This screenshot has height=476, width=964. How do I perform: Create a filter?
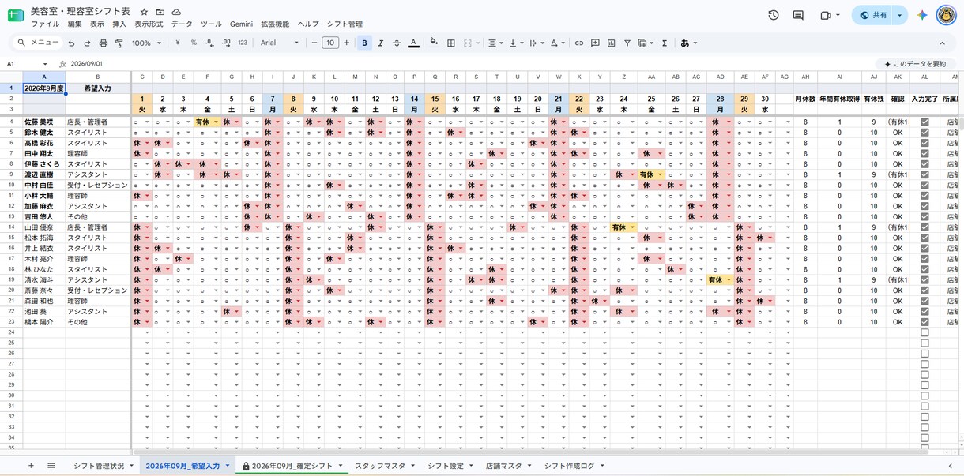[x=627, y=43]
